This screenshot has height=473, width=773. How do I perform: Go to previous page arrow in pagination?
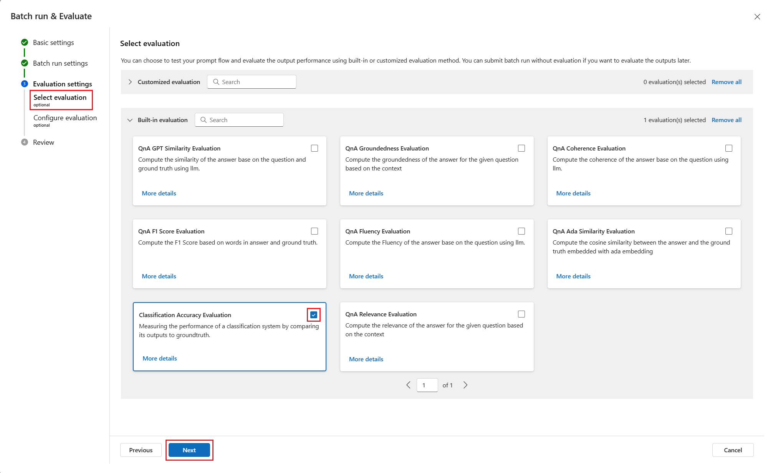point(408,385)
